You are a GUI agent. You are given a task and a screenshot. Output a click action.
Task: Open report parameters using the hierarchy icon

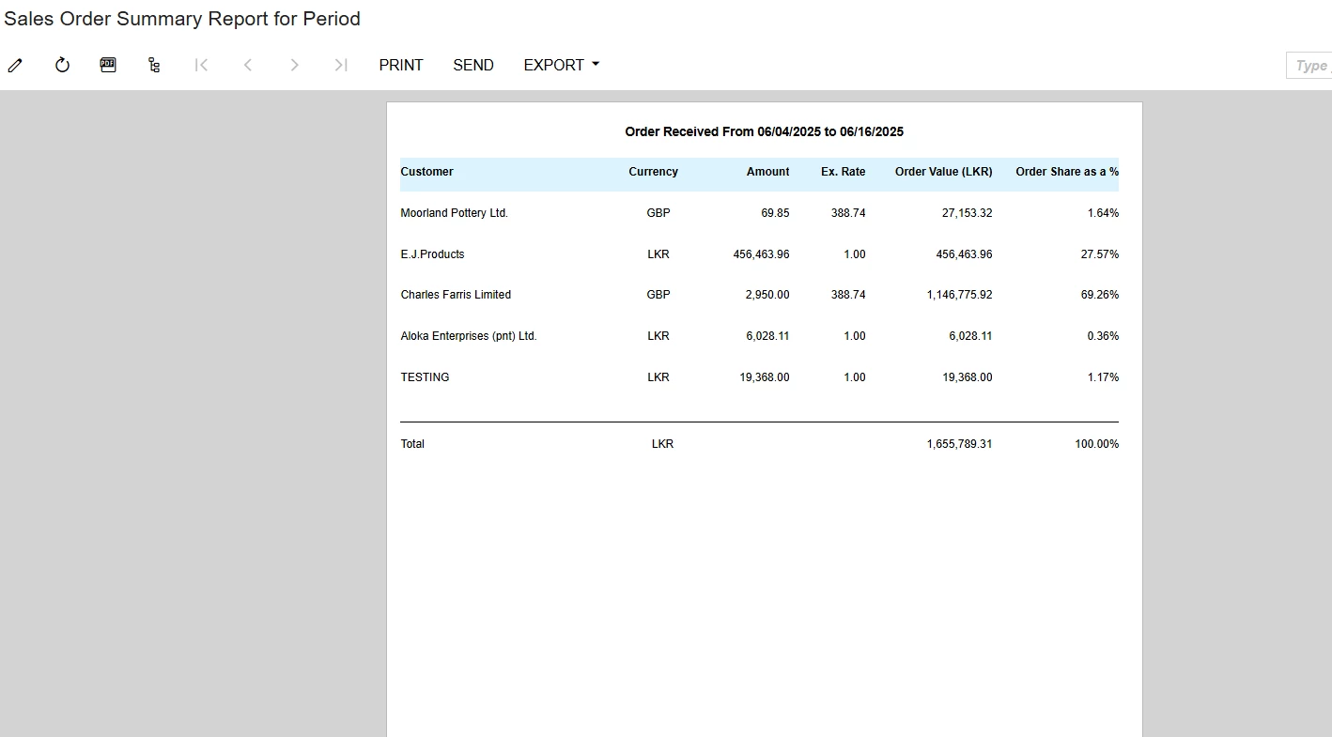154,65
